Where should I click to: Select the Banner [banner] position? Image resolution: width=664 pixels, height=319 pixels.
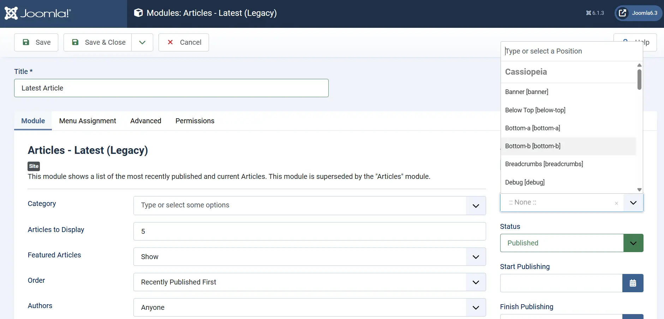568,92
